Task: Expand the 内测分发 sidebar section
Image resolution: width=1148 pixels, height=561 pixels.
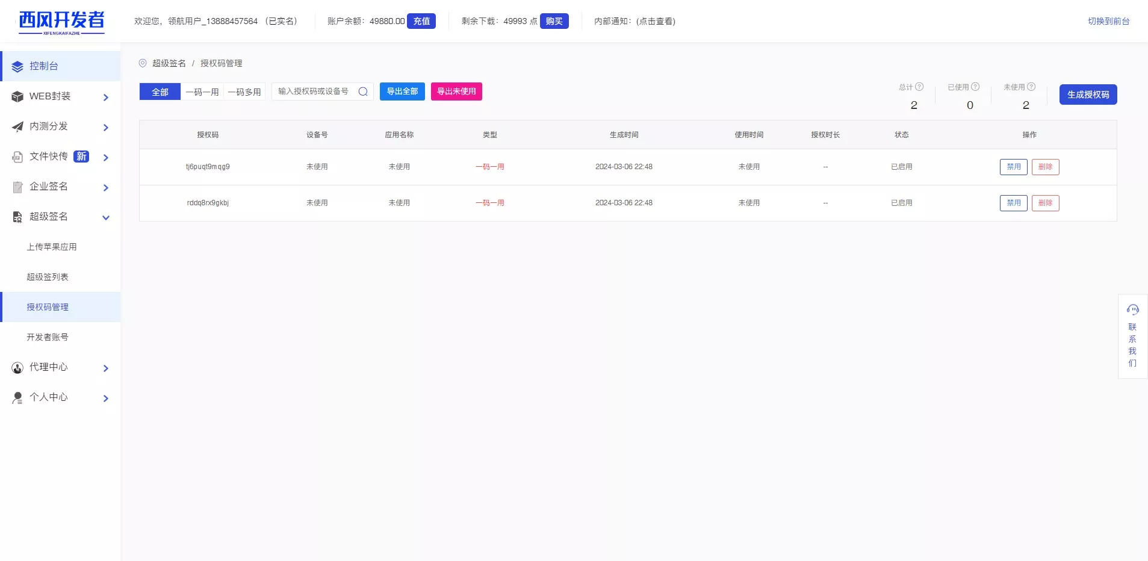Action: pyautogui.click(x=106, y=127)
